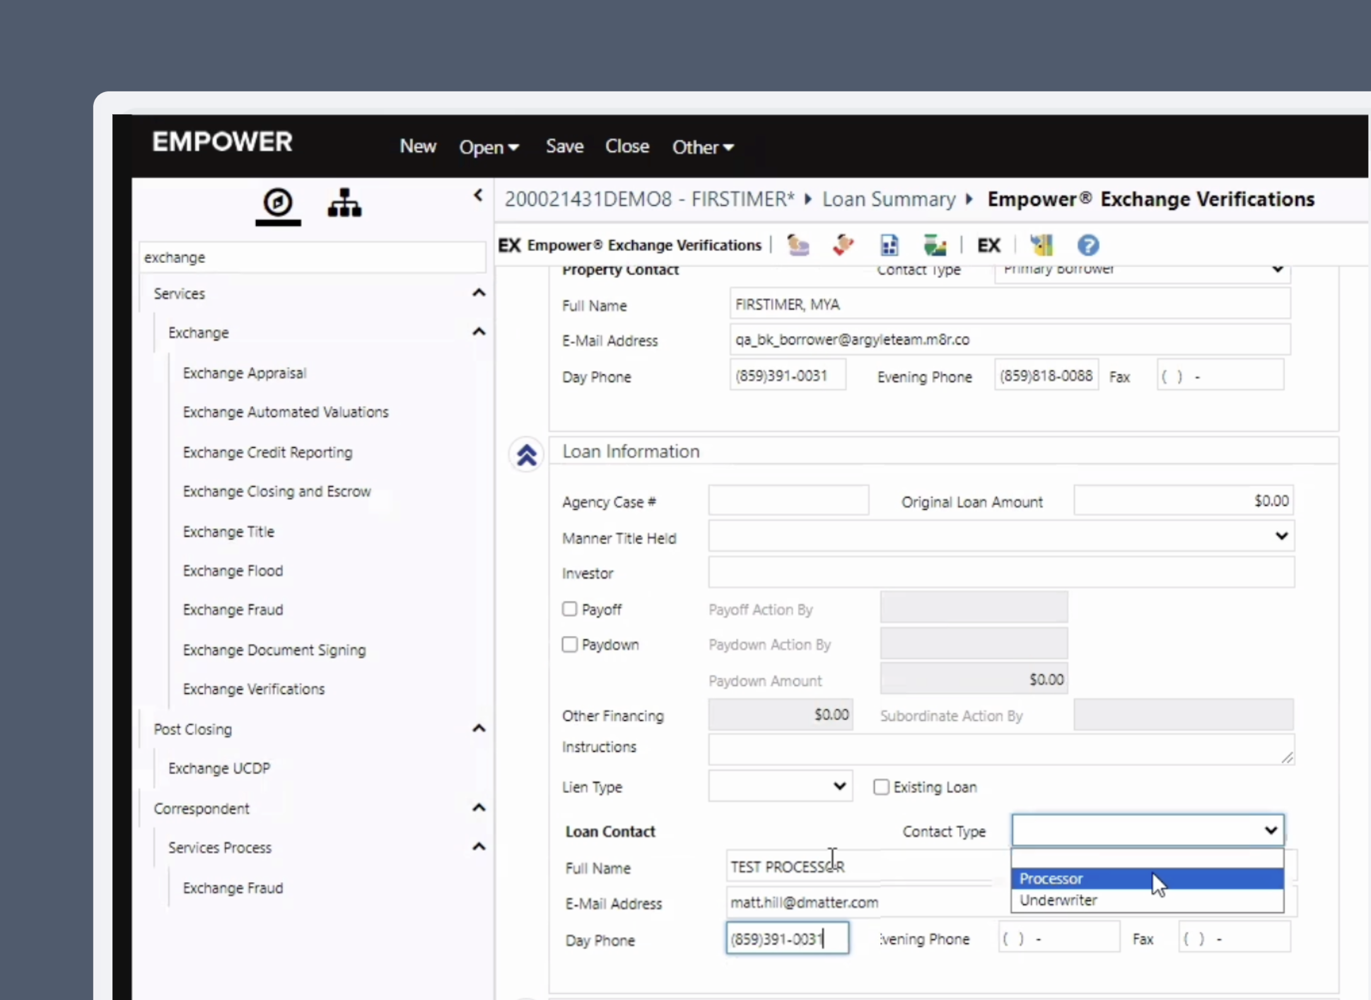The width and height of the screenshot is (1371, 1000).
Task: Click the person with red checkmark icon
Action: pyautogui.click(x=843, y=245)
